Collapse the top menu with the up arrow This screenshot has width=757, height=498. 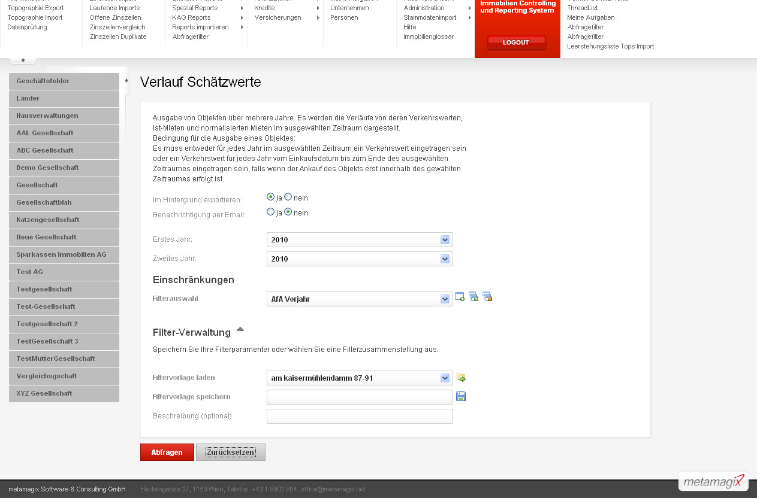pos(23,60)
